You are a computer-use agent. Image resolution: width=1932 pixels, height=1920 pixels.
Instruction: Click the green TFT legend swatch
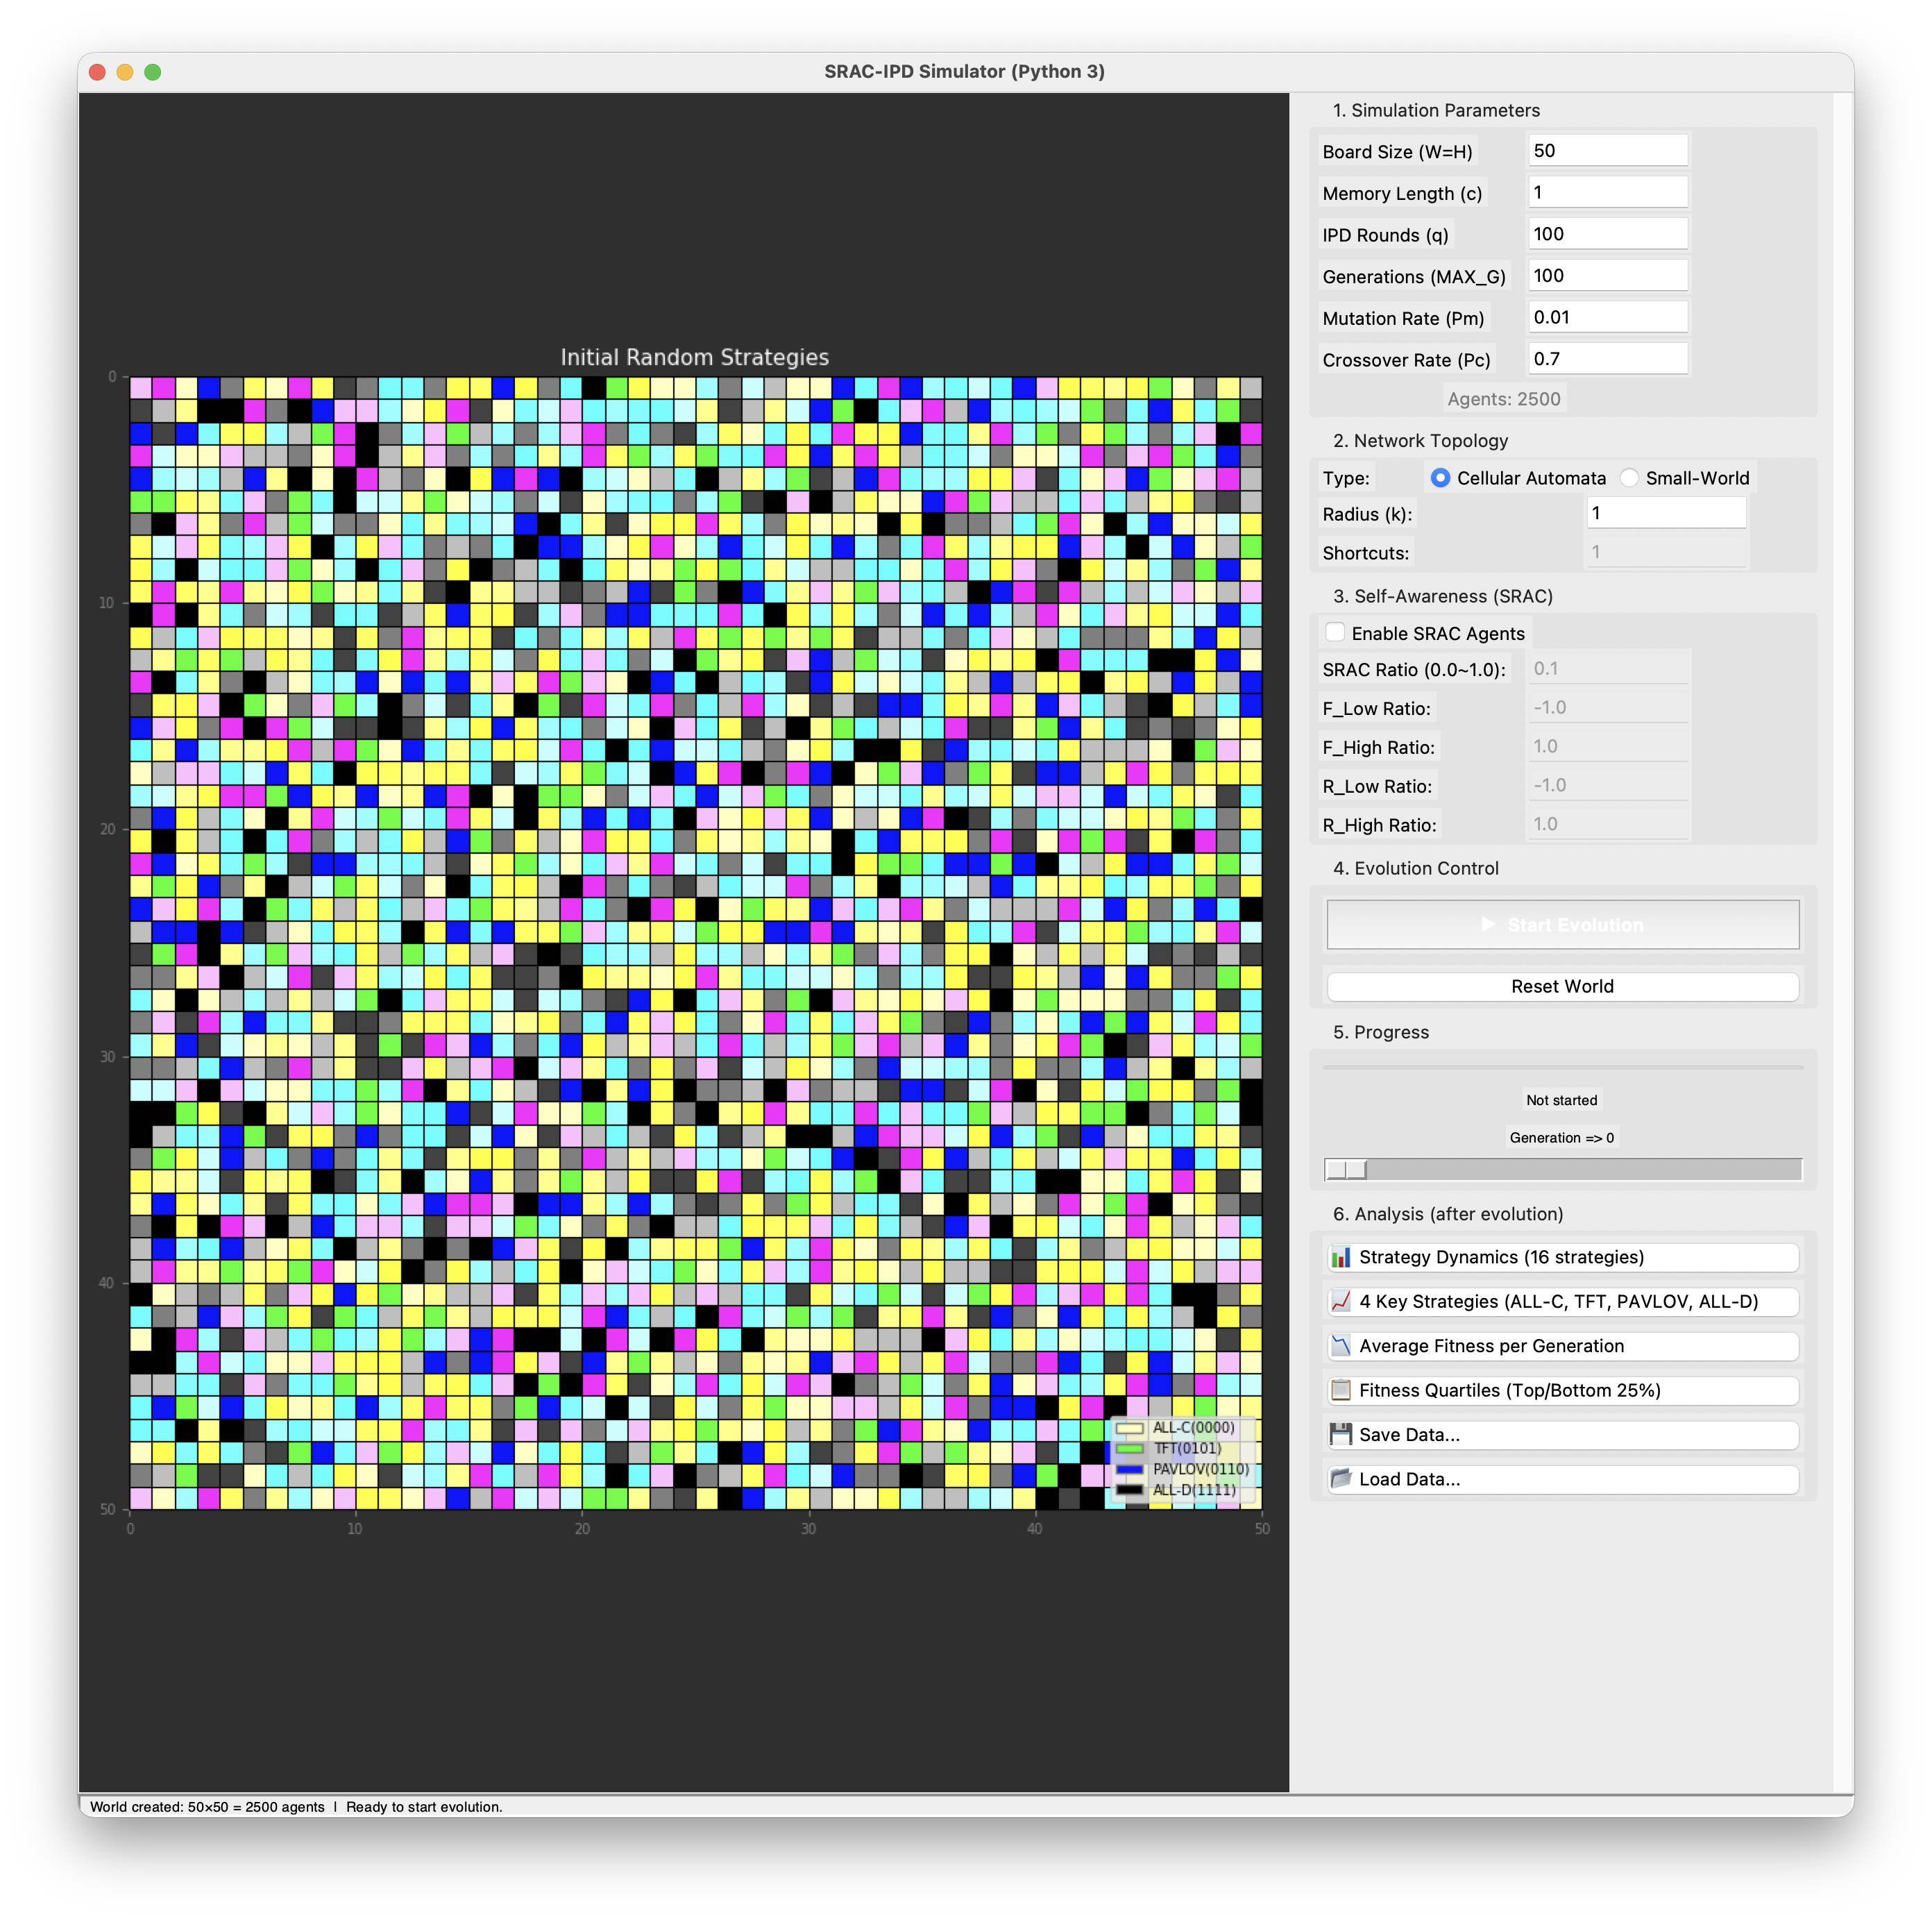(x=1129, y=1448)
